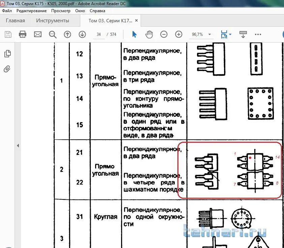Viewport: 284px width, 248px height.
Task: Open the Окно menu
Action: 80,11
